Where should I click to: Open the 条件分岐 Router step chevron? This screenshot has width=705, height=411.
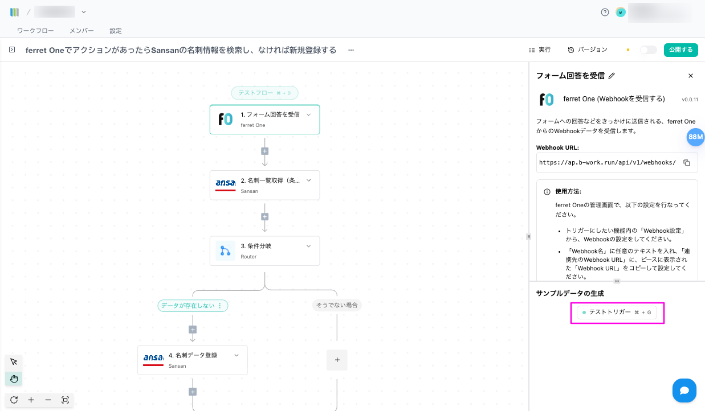click(x=308, y=246)
